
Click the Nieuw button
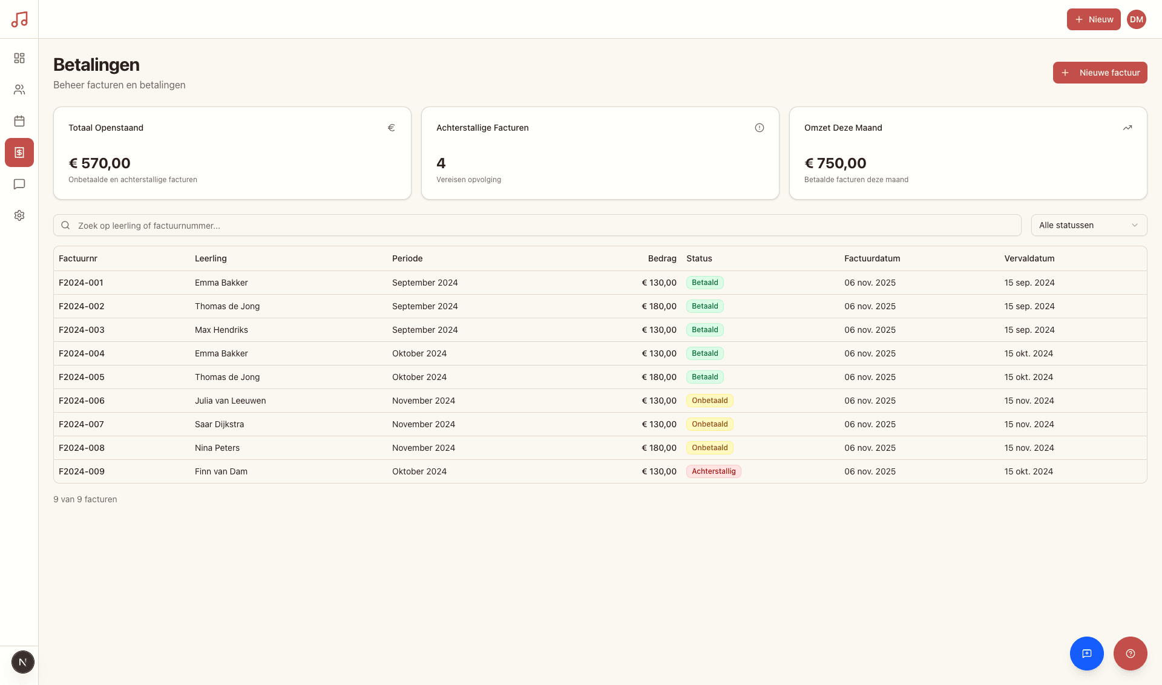pos(1093,19)
